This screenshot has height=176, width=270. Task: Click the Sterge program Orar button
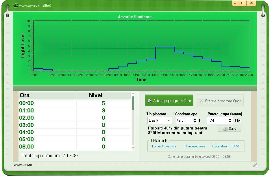point(220,101)
